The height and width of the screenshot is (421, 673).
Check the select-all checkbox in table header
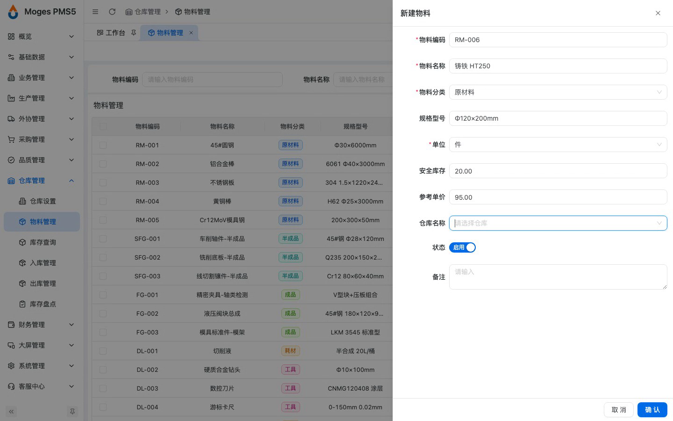(x=103, y=126)
